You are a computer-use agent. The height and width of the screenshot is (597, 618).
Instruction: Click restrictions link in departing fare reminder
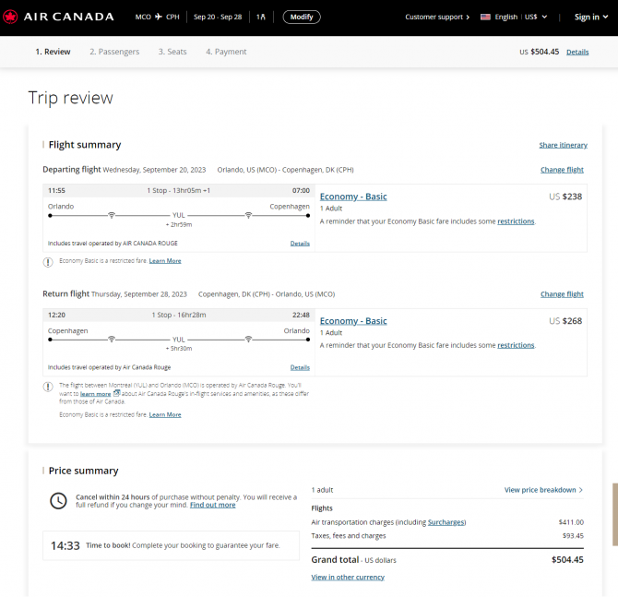click(516, 221)
